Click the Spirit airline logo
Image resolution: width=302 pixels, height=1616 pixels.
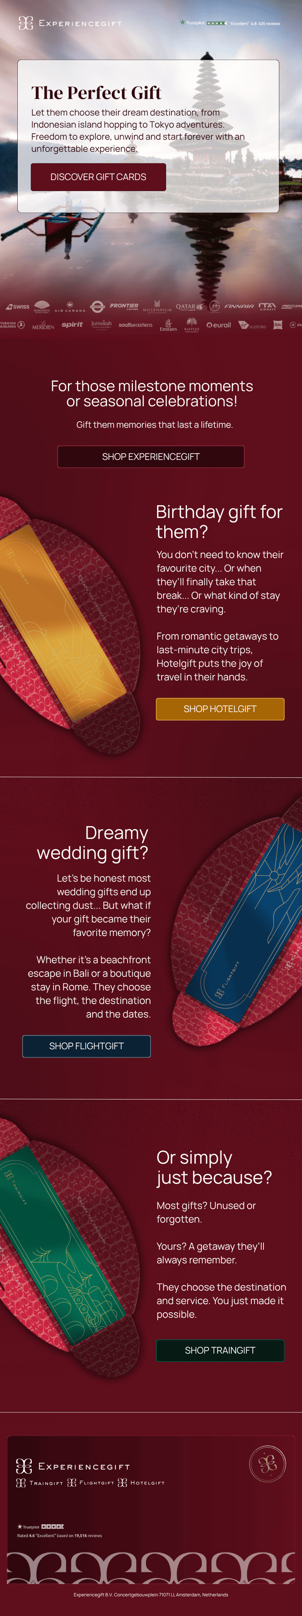click(x=72, y=324)
